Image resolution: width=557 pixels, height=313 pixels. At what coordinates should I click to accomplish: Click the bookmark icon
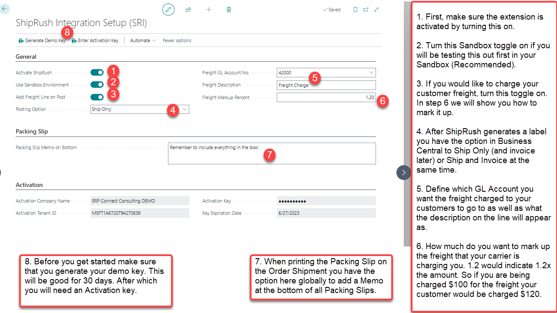click(356, 9)
